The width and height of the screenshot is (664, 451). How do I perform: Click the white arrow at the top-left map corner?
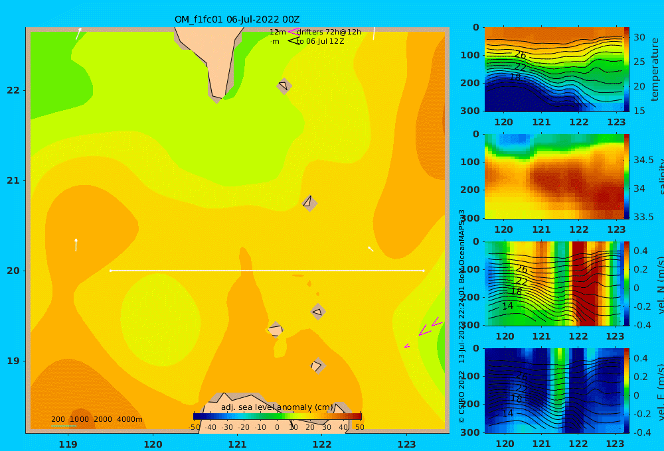point(78,34)
